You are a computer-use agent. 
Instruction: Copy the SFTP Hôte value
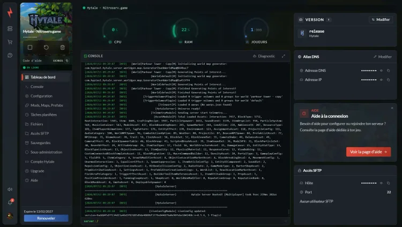(389, 183)
